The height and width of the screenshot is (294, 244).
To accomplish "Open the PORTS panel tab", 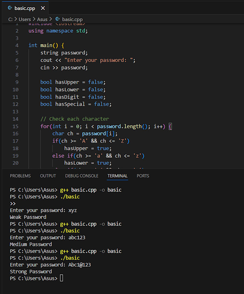I will tap(143, 176).
